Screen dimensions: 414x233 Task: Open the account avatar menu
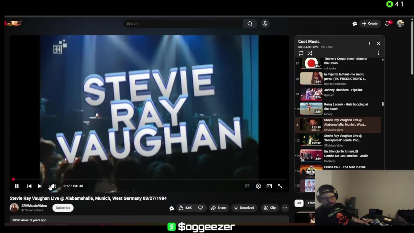[x=400, y=23]
